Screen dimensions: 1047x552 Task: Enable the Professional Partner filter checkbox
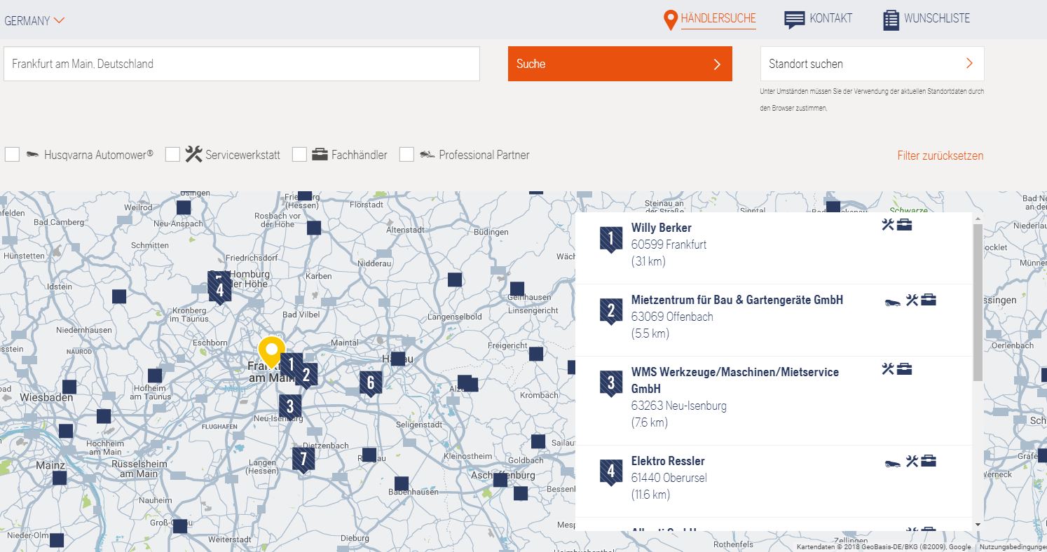point(406,155)
